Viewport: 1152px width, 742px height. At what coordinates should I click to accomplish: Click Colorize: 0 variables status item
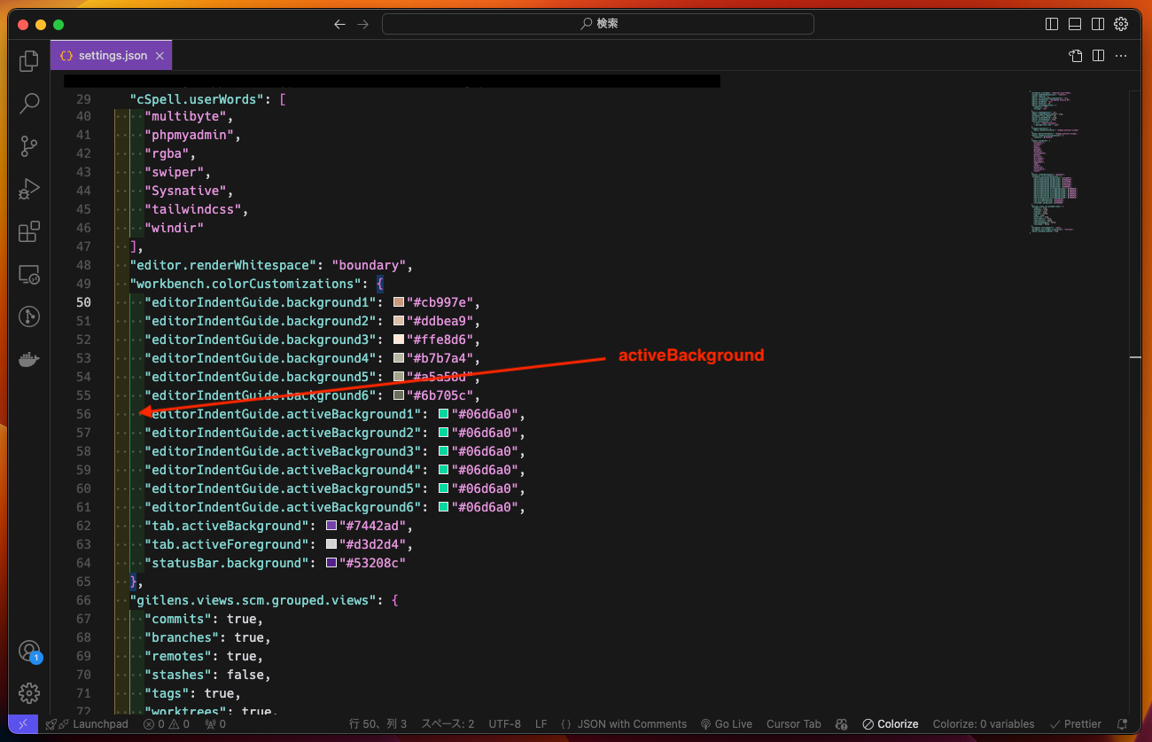coord(984,724)
